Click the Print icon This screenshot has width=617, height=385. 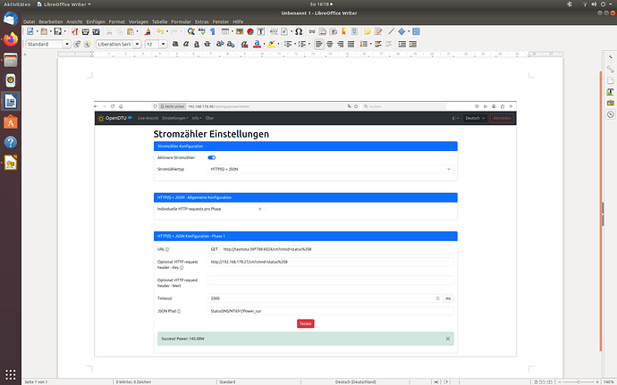[x=85, y=31]
